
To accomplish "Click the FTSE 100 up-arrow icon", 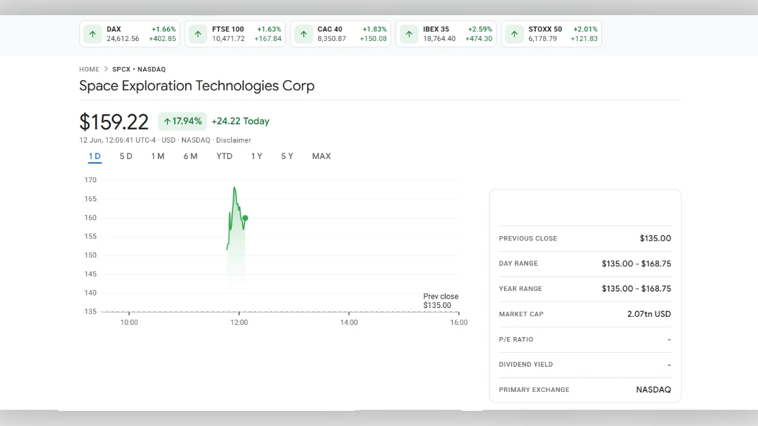I will (x=198, y=34).
